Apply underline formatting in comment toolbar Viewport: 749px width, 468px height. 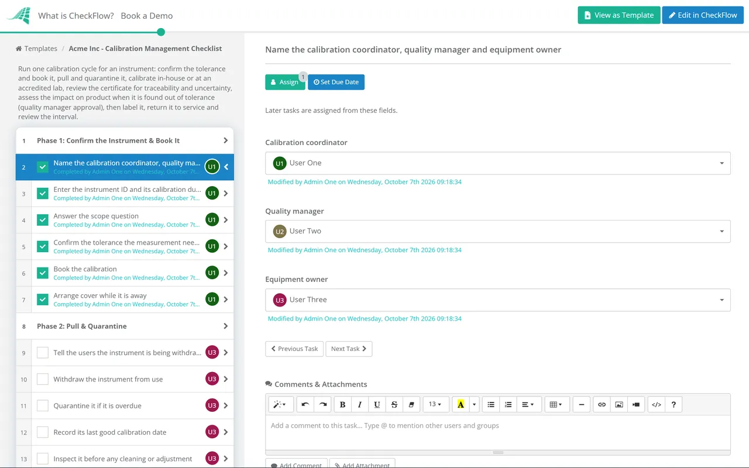point(377,404)
